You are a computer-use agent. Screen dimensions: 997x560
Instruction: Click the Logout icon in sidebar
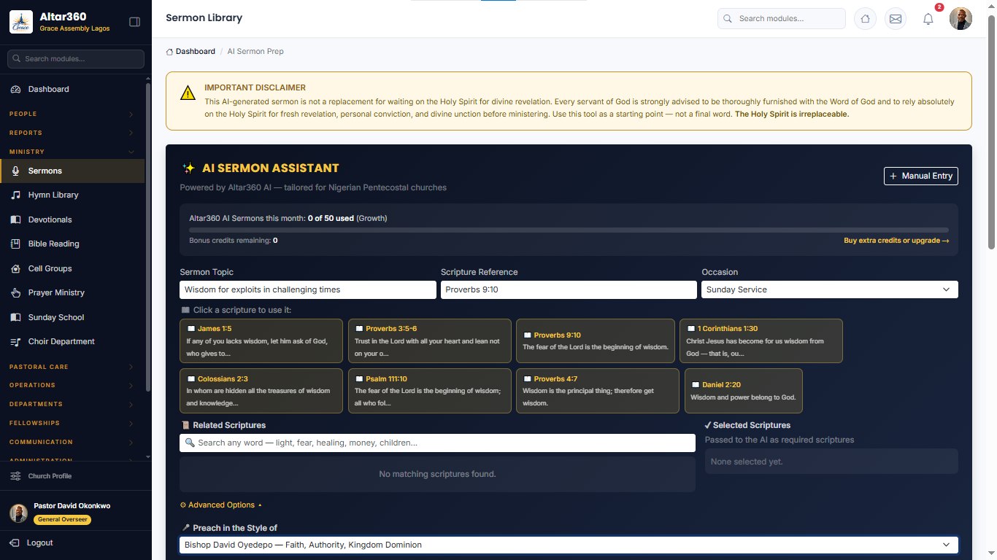point(15,542)
